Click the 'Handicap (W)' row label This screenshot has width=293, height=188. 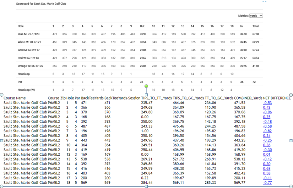(26, 90)
